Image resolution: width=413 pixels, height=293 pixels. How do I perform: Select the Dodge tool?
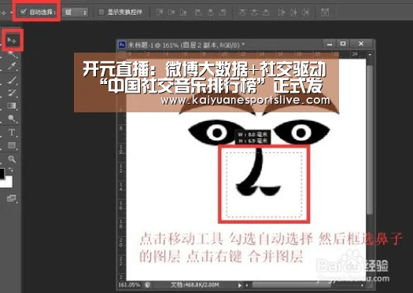(12, 119)
